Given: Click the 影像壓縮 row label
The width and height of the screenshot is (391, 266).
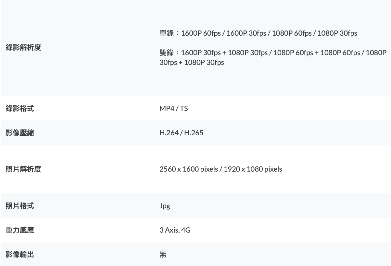Looking at the screenshot, I should (x=20, y=133).
